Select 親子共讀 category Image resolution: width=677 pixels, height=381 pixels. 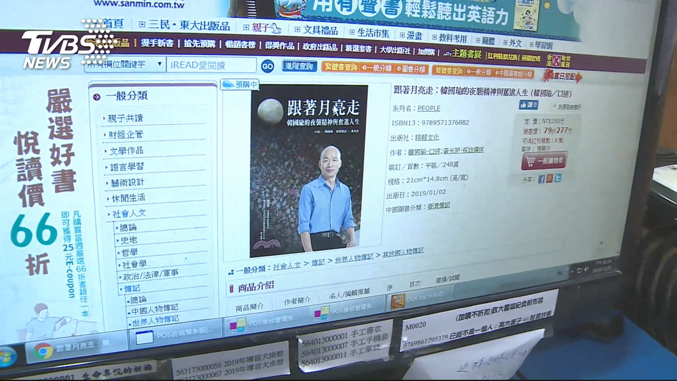coord(125,118)
